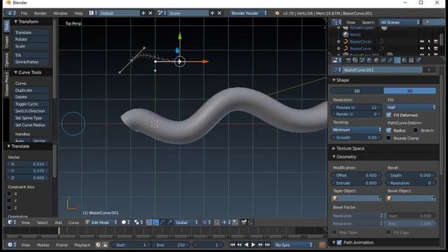Open the Twisting Minimum dropdown

pos(356,129)
